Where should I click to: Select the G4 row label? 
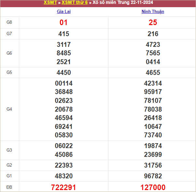tap(9, 109)
